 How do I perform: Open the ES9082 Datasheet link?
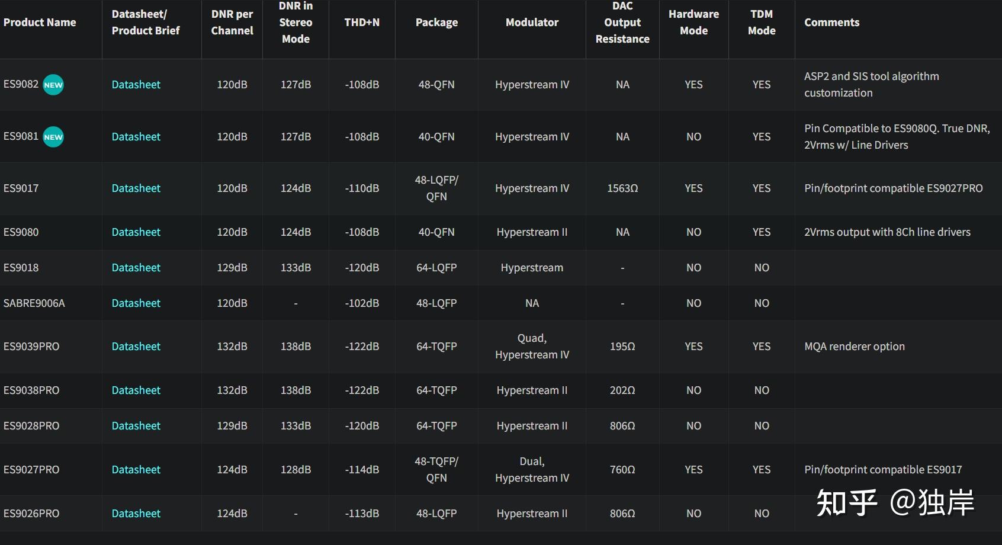[136, 85]
